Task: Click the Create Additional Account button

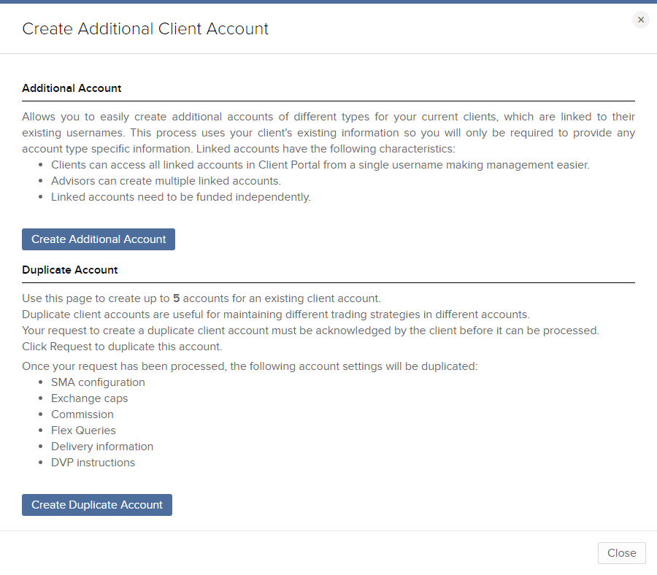Action: click(x=98, y=239)
